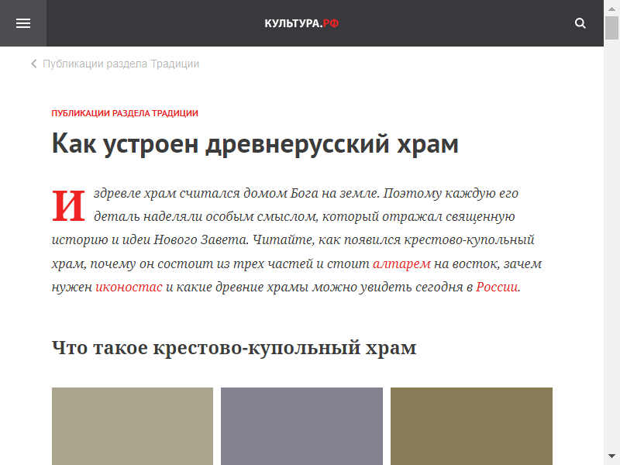Click the red drop cap letter 'И'
Viewport: 620px width, 465px height.
click(x=68, y=205)
